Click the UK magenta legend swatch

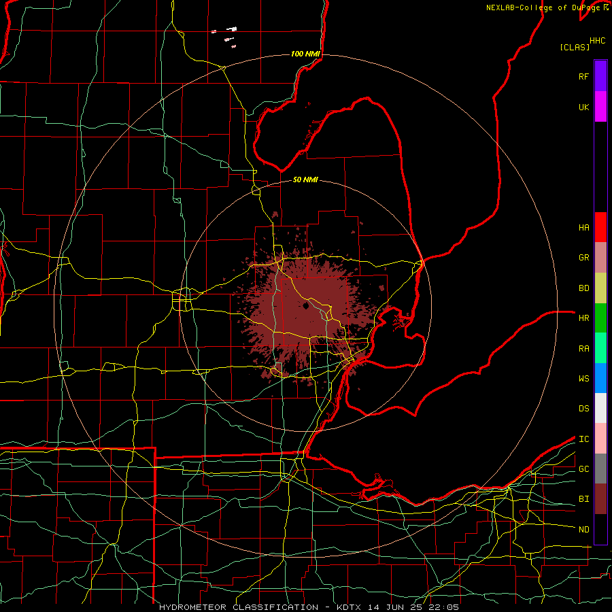600,107
